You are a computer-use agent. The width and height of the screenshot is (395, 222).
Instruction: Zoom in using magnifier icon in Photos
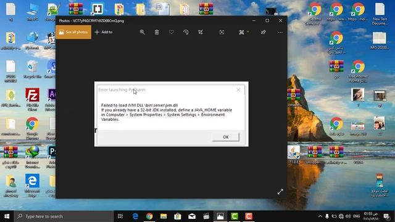pos(143,32)
